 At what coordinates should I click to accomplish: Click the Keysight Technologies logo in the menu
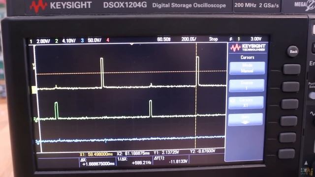tap(248, 48)
